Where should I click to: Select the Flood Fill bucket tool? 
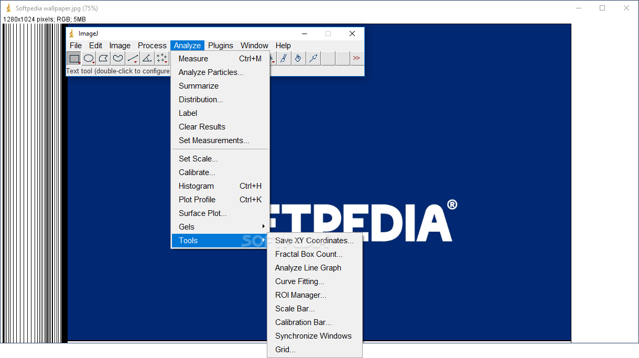pyautogui.click(x=299, y=59)
